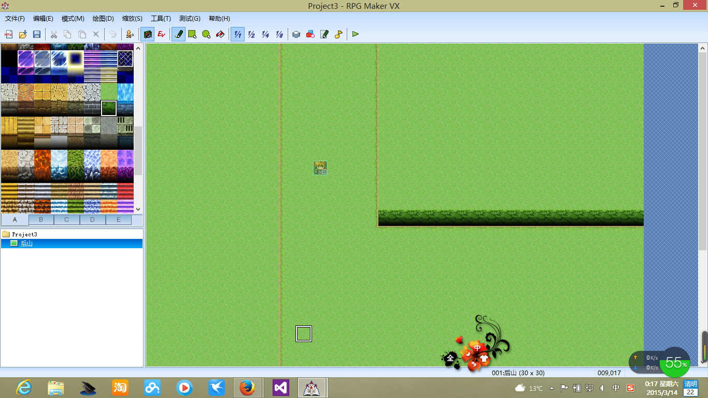Open the Sound Test music note icon
This screenshot has width=708, height=398.
338,34
